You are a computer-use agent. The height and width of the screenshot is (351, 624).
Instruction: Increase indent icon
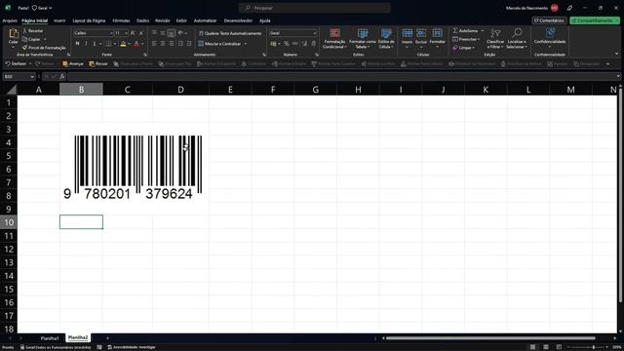point(189,44)
